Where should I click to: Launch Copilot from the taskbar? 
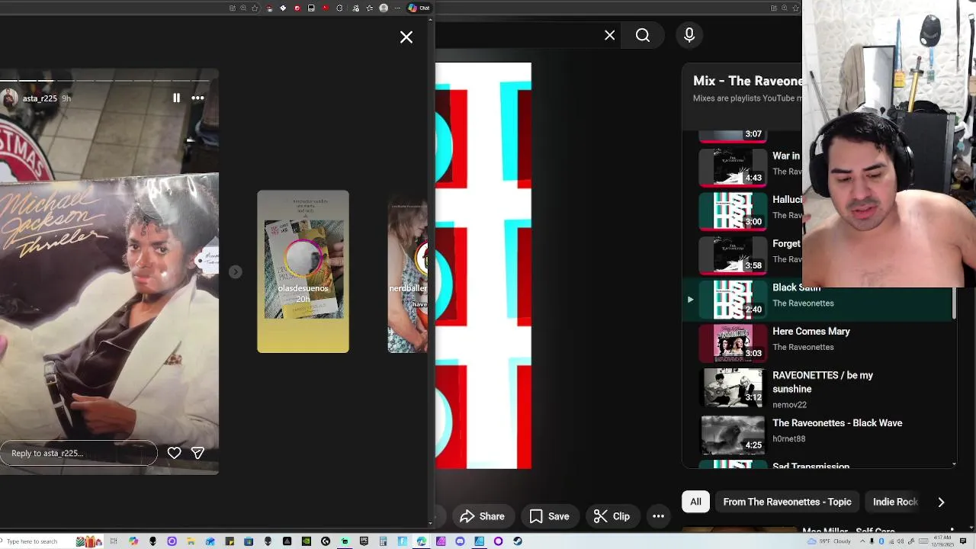coord(133,541)
